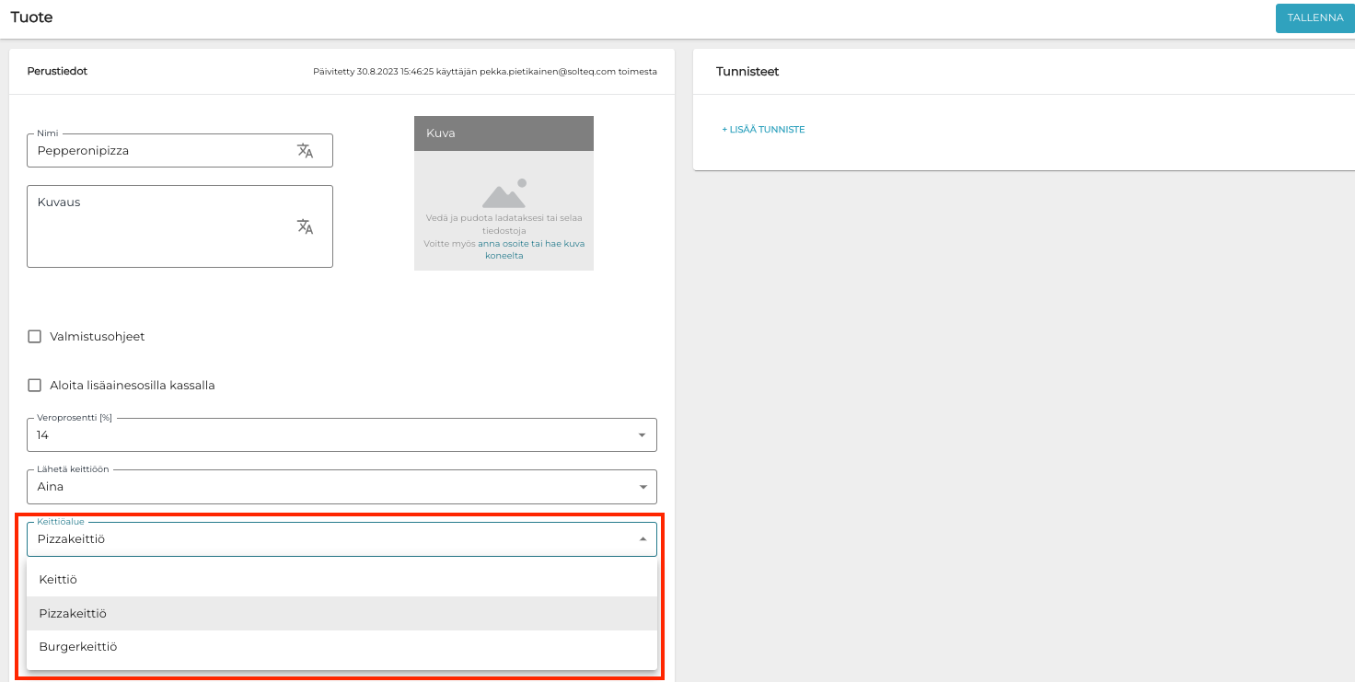
Task: Toggle Aloita lisäainesosilla kassalla checkbox
Action: click(x=35, y=386)
